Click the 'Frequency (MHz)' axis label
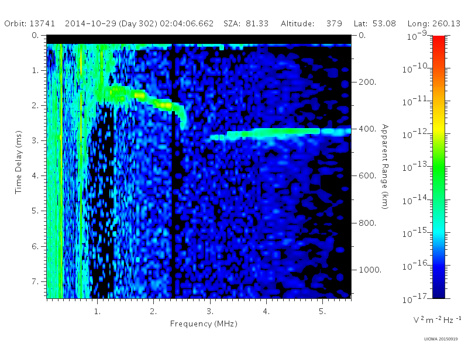The height and width of the screenshot is (351, 468). tap(204, 324)
